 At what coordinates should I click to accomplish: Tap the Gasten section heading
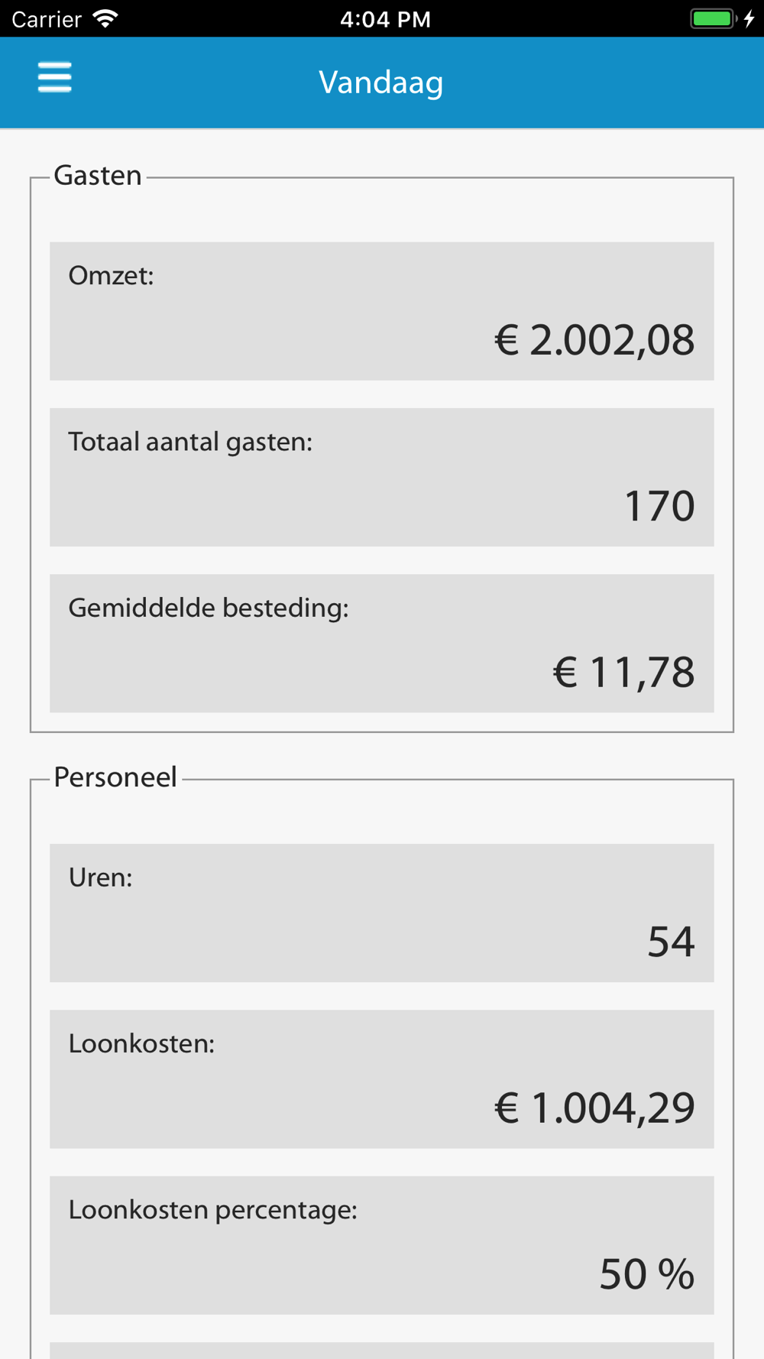point(98,176)
